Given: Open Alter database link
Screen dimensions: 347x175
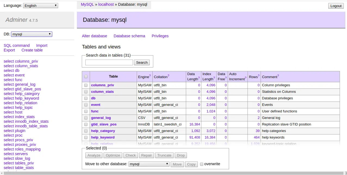Looking at the screenshot, I should point(95,36).
